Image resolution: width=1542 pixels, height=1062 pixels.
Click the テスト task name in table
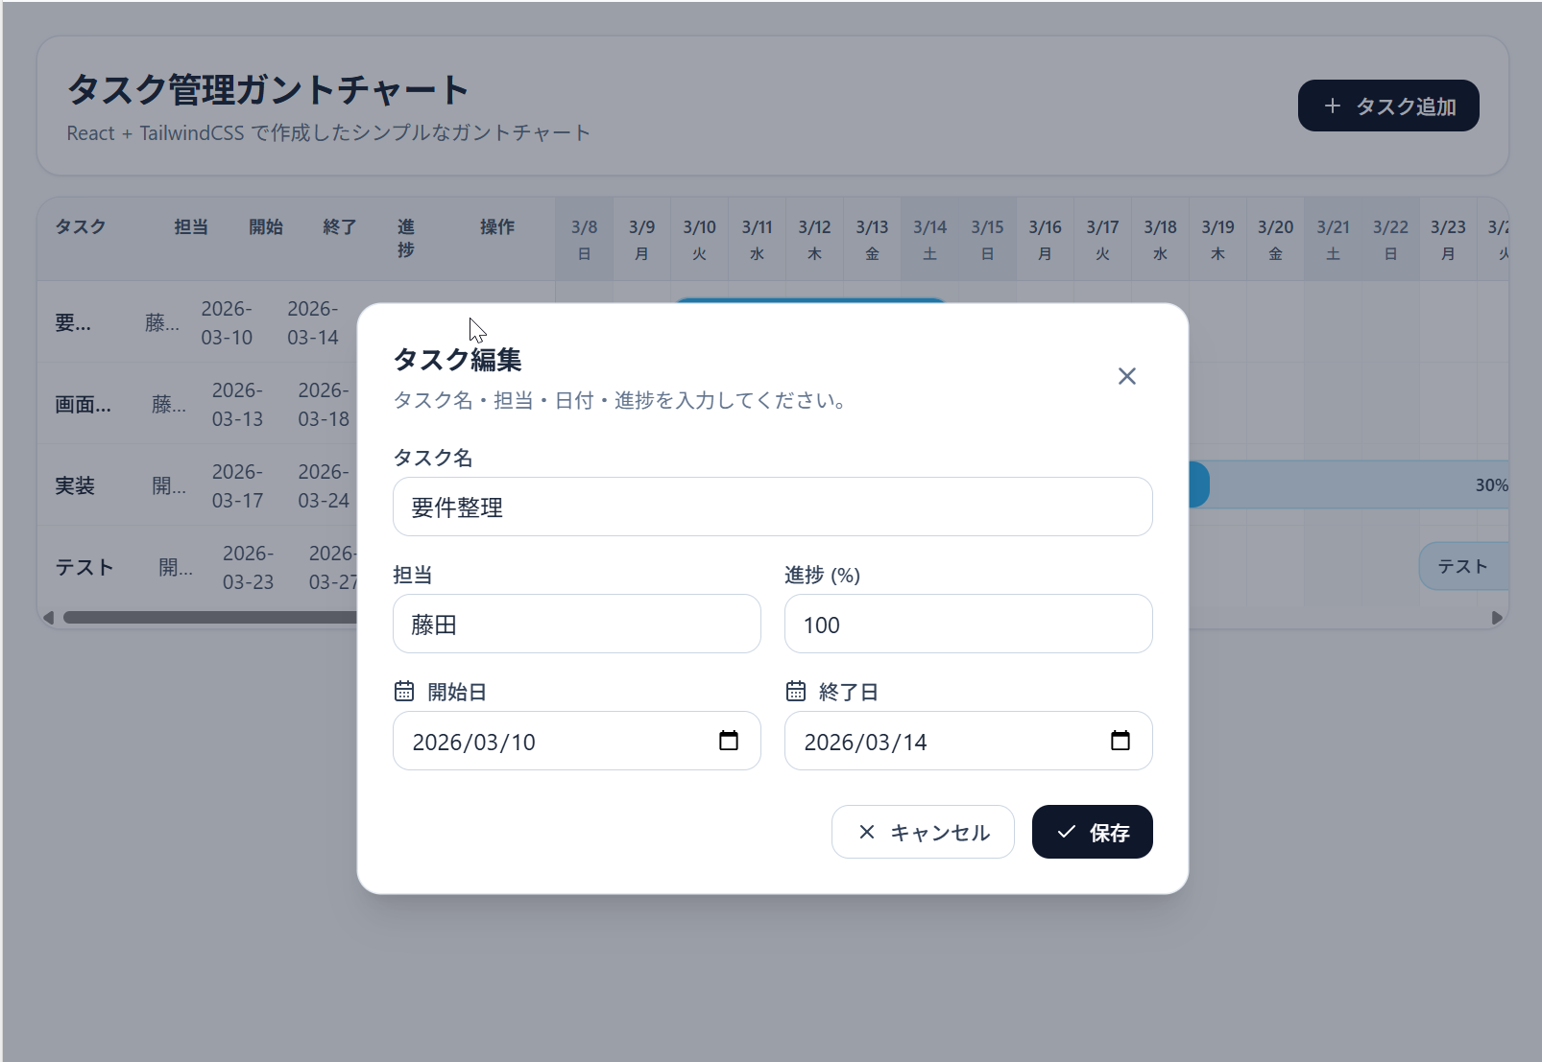click(84, 567)
